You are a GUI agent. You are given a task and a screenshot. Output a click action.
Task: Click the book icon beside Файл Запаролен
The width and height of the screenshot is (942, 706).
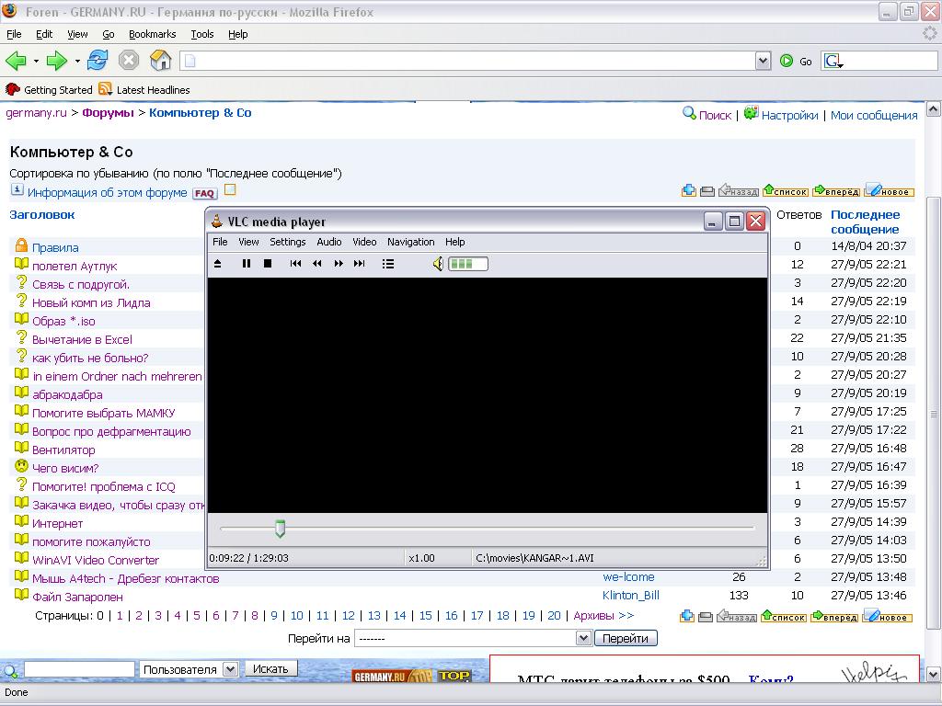click(21, 595)
